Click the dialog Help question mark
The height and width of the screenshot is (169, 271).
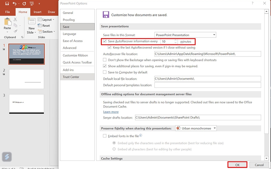click(252, 3)
